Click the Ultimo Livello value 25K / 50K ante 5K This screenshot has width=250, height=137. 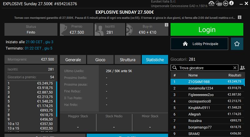(x=119, y=71)
